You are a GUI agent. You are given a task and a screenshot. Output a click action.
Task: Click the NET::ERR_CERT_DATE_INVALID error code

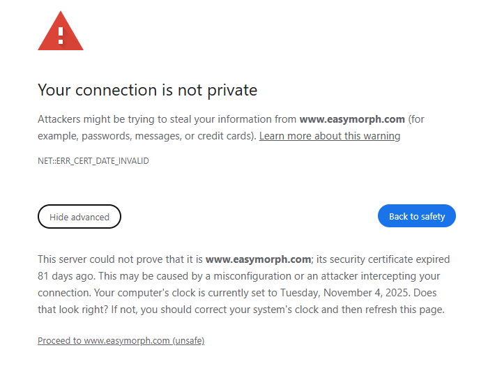[93, 161]
